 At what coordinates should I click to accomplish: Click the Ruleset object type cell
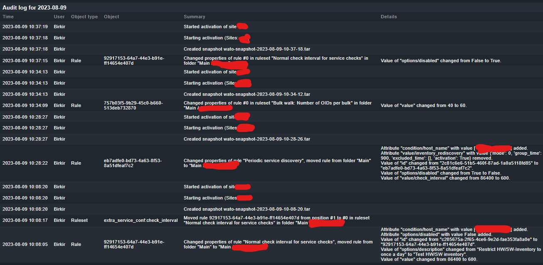[x=79, y=220]
